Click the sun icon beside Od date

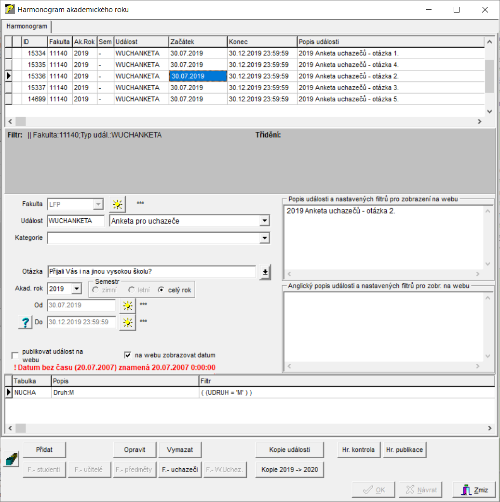[x=127, y=305]
